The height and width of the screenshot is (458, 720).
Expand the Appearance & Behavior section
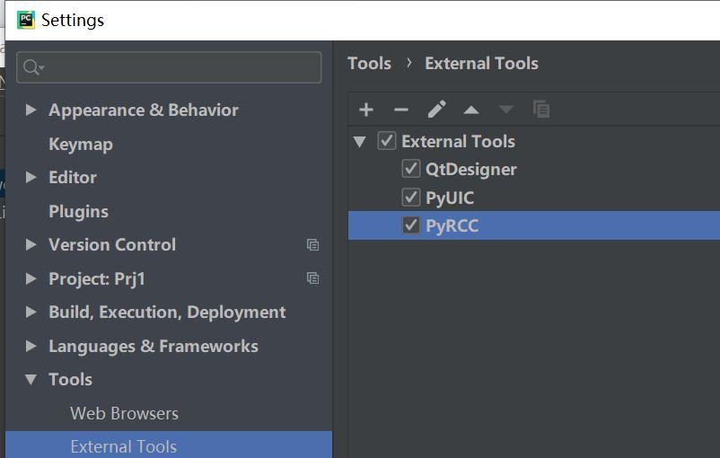point(31,110)
